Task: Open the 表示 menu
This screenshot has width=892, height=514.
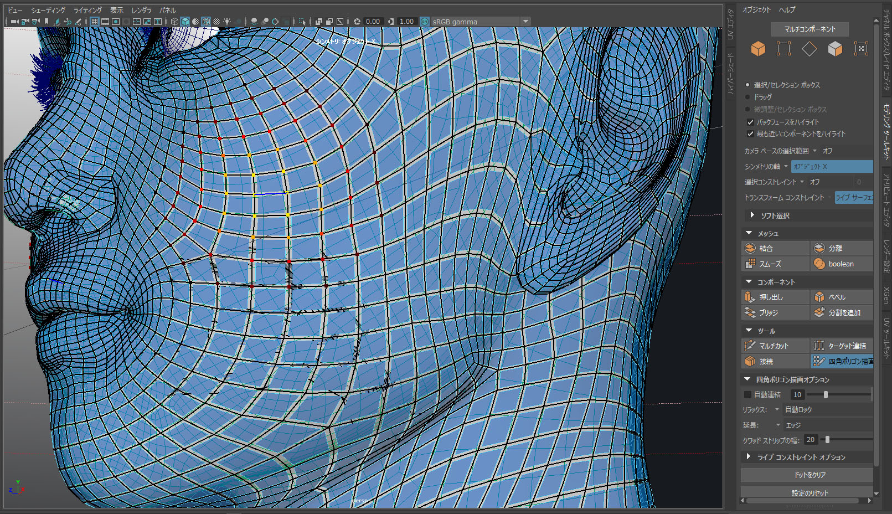Action: coord(116,10)
